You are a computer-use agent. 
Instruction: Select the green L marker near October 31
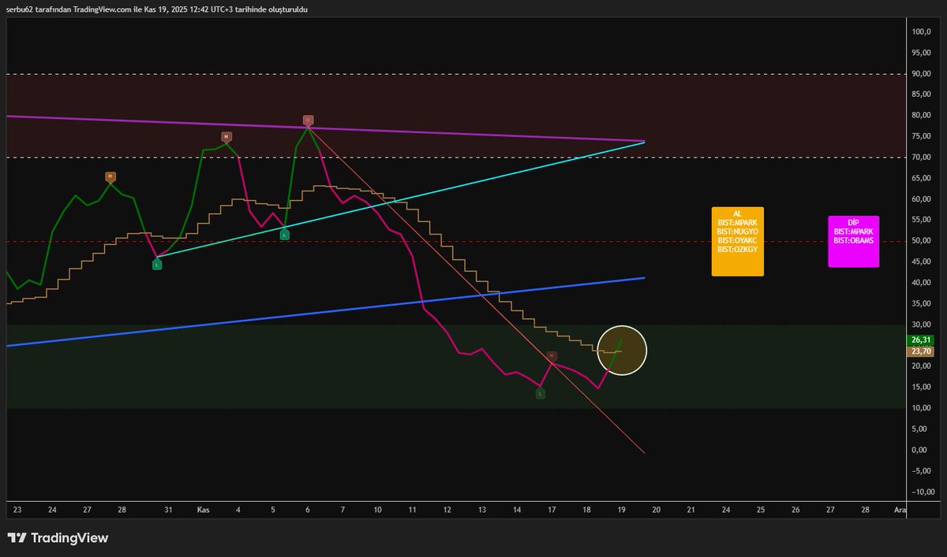point(157,265)
